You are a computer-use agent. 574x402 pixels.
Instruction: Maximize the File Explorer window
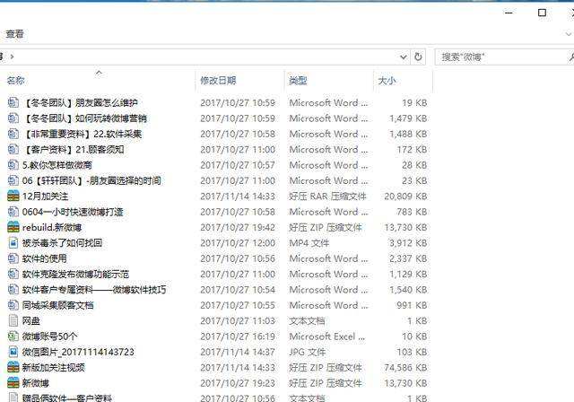(542, 13)
